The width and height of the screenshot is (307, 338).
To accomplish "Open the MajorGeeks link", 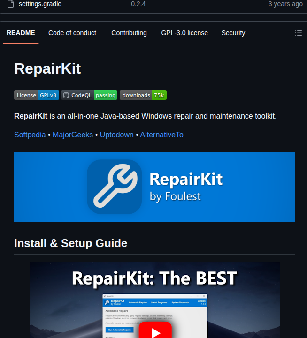I will 73,135.
